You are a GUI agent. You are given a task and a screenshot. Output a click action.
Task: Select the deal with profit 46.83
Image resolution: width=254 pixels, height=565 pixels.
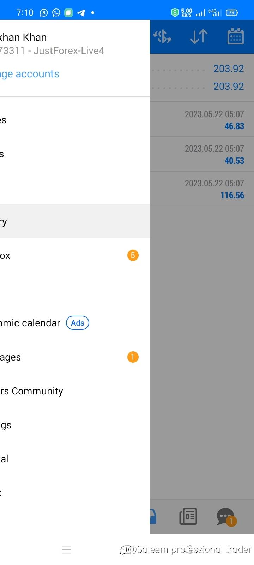(x=202, y=120)
